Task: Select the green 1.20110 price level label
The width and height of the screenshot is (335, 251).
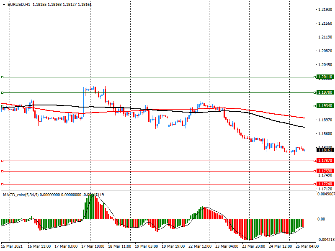Action: click(325, 77)
